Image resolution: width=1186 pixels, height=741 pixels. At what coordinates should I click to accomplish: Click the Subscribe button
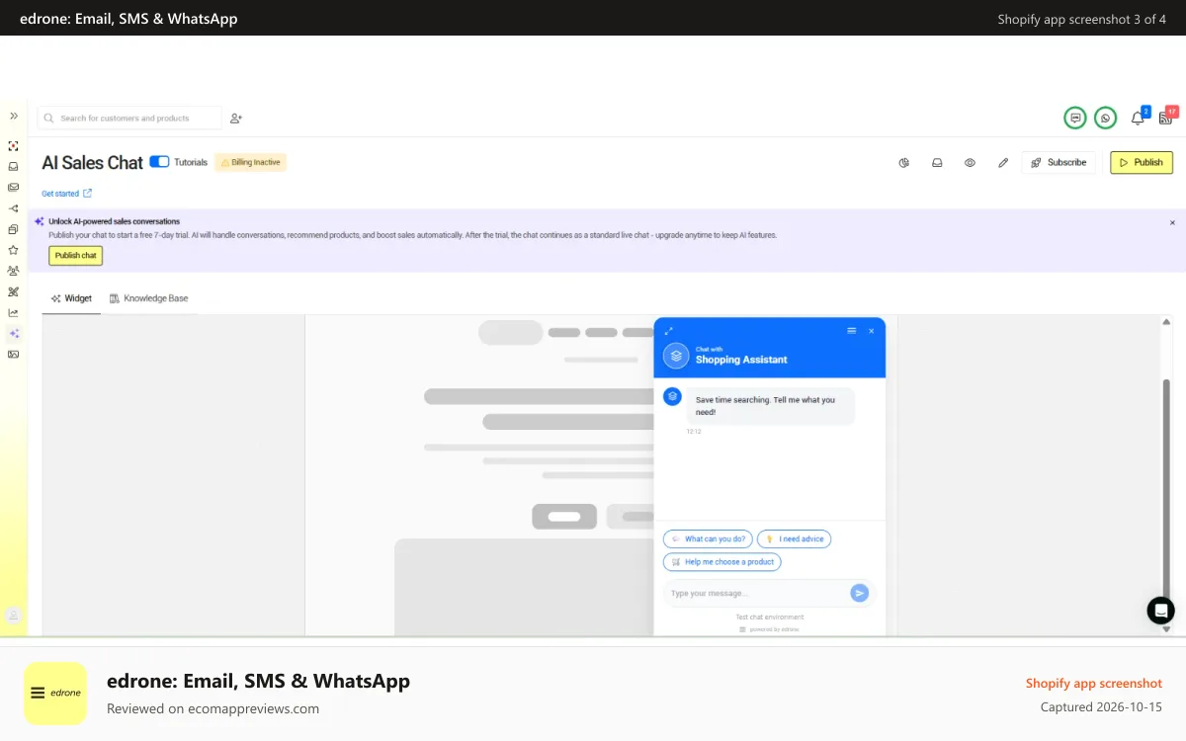click(x=1059, y=162)
